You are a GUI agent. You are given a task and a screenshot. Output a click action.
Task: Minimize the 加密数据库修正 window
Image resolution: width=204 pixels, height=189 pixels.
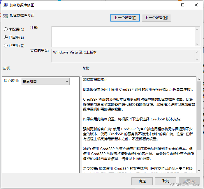click(x=169, y=5)
